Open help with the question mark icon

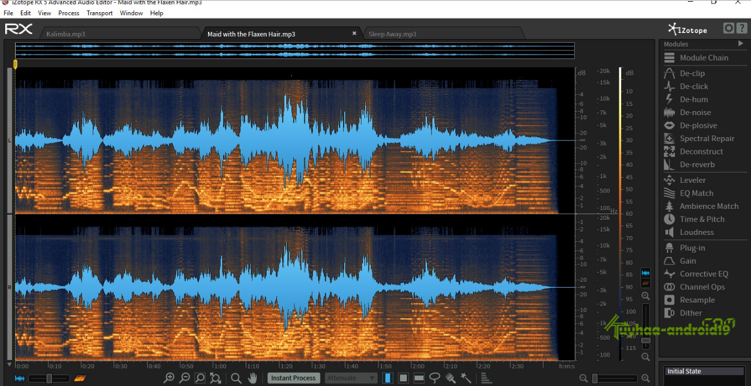pyautogui.click(x=741, y=28)
